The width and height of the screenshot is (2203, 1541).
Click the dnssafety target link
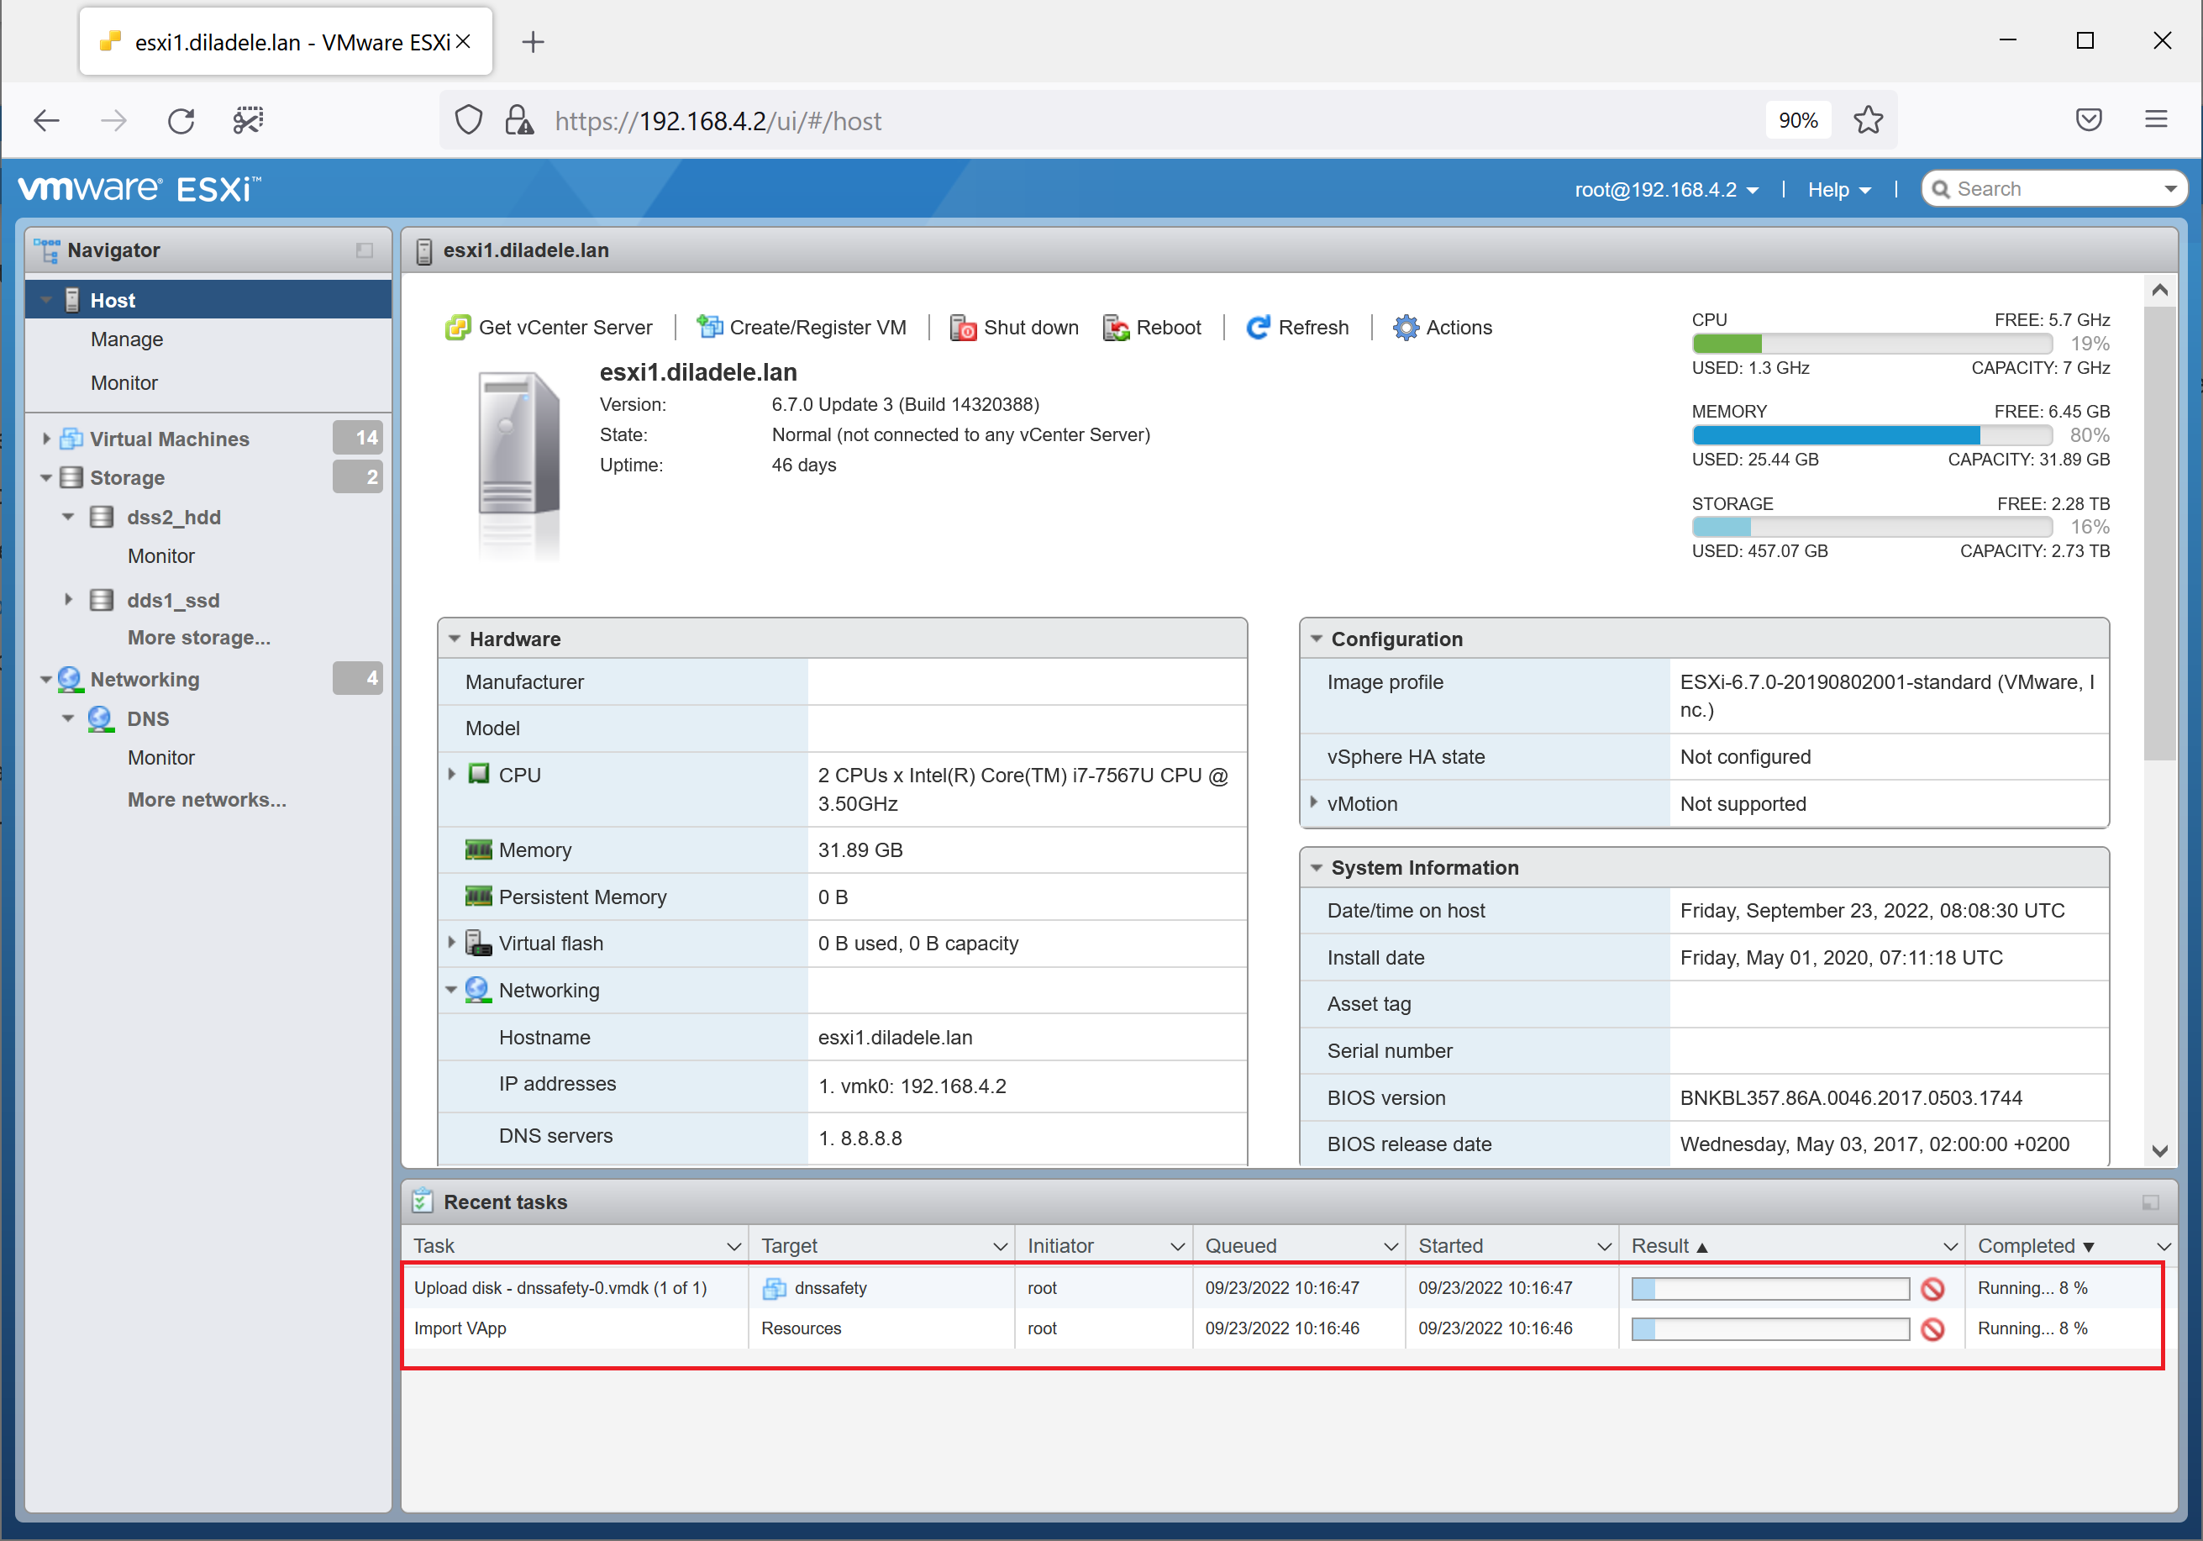point(830,1289)
